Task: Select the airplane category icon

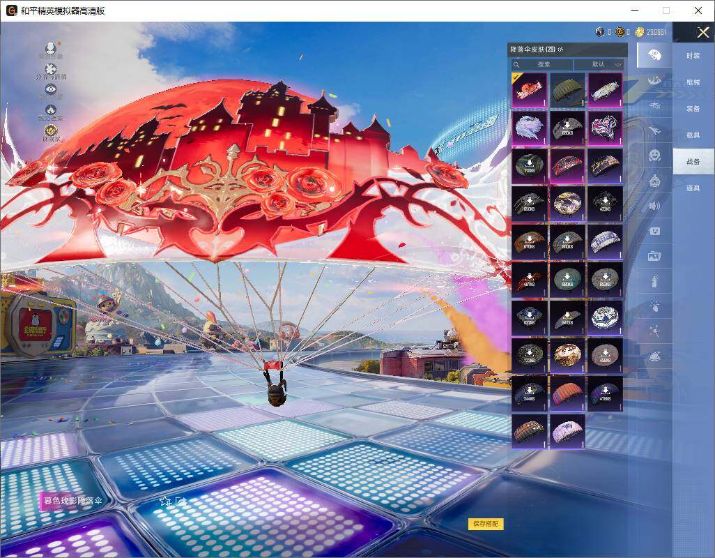Action: 654,130
